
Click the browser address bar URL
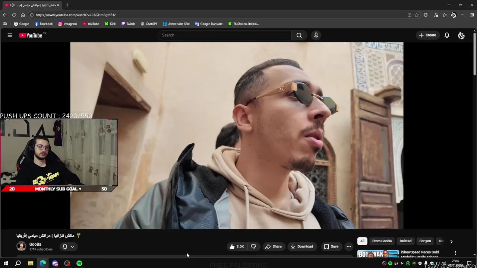coord(76,15)
